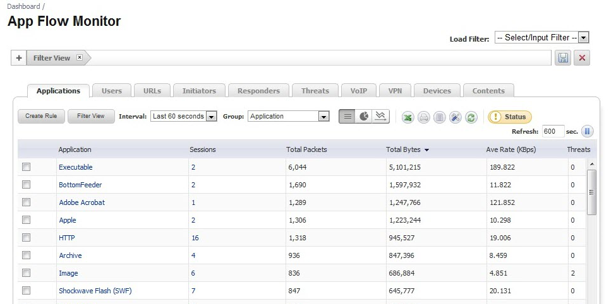Sort by the Application column header
616x304 pixels.
pos(75,149)
